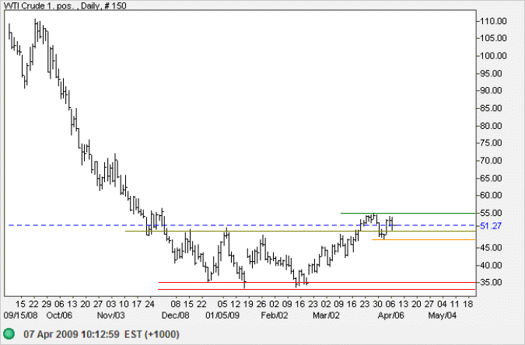Viewport: 525px width, 345px height.
Task: Click the Oct/06 date axis label
Action: tap(59, 315)
